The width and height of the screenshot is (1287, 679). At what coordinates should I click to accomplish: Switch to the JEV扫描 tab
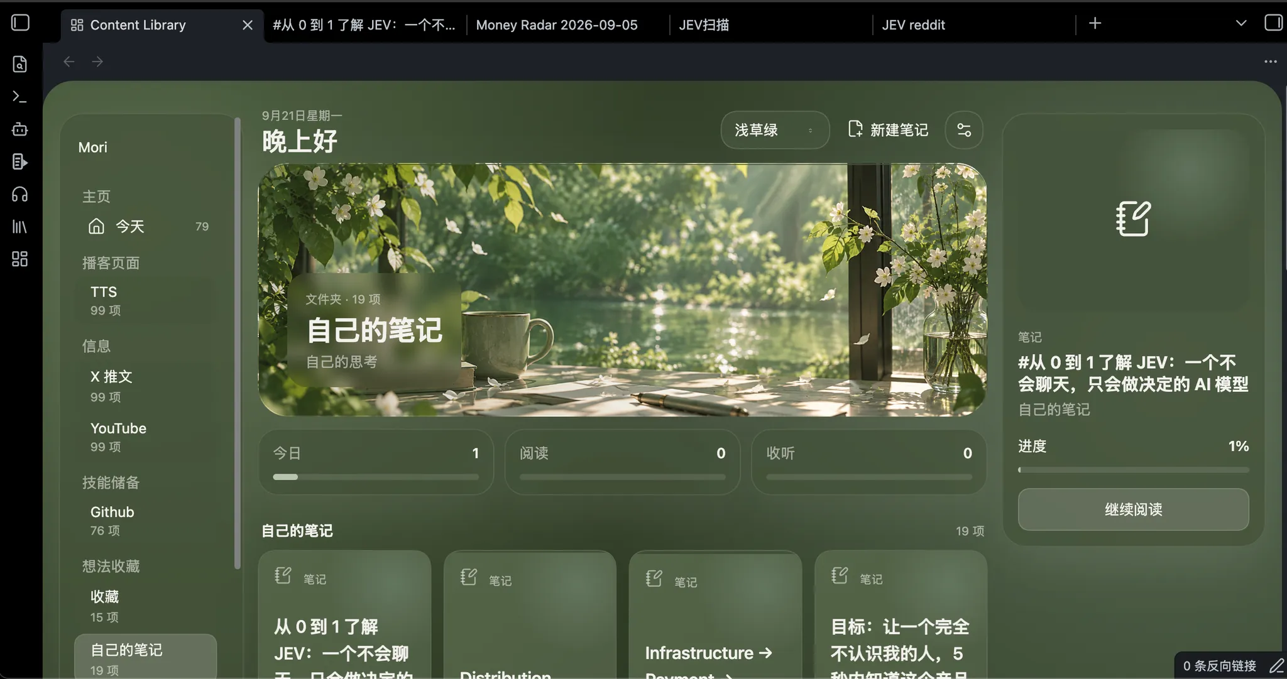[x=704, y=25]
